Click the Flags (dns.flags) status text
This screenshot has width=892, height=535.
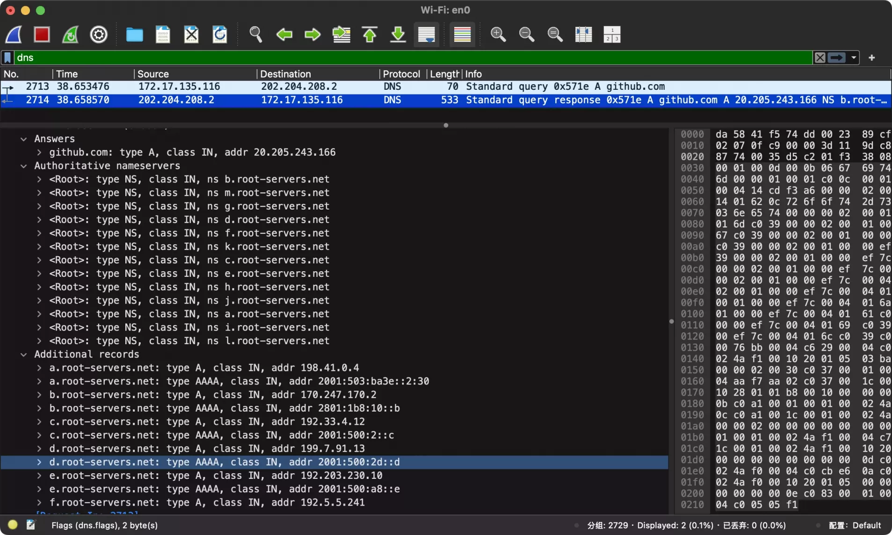(x=104, y=525)
